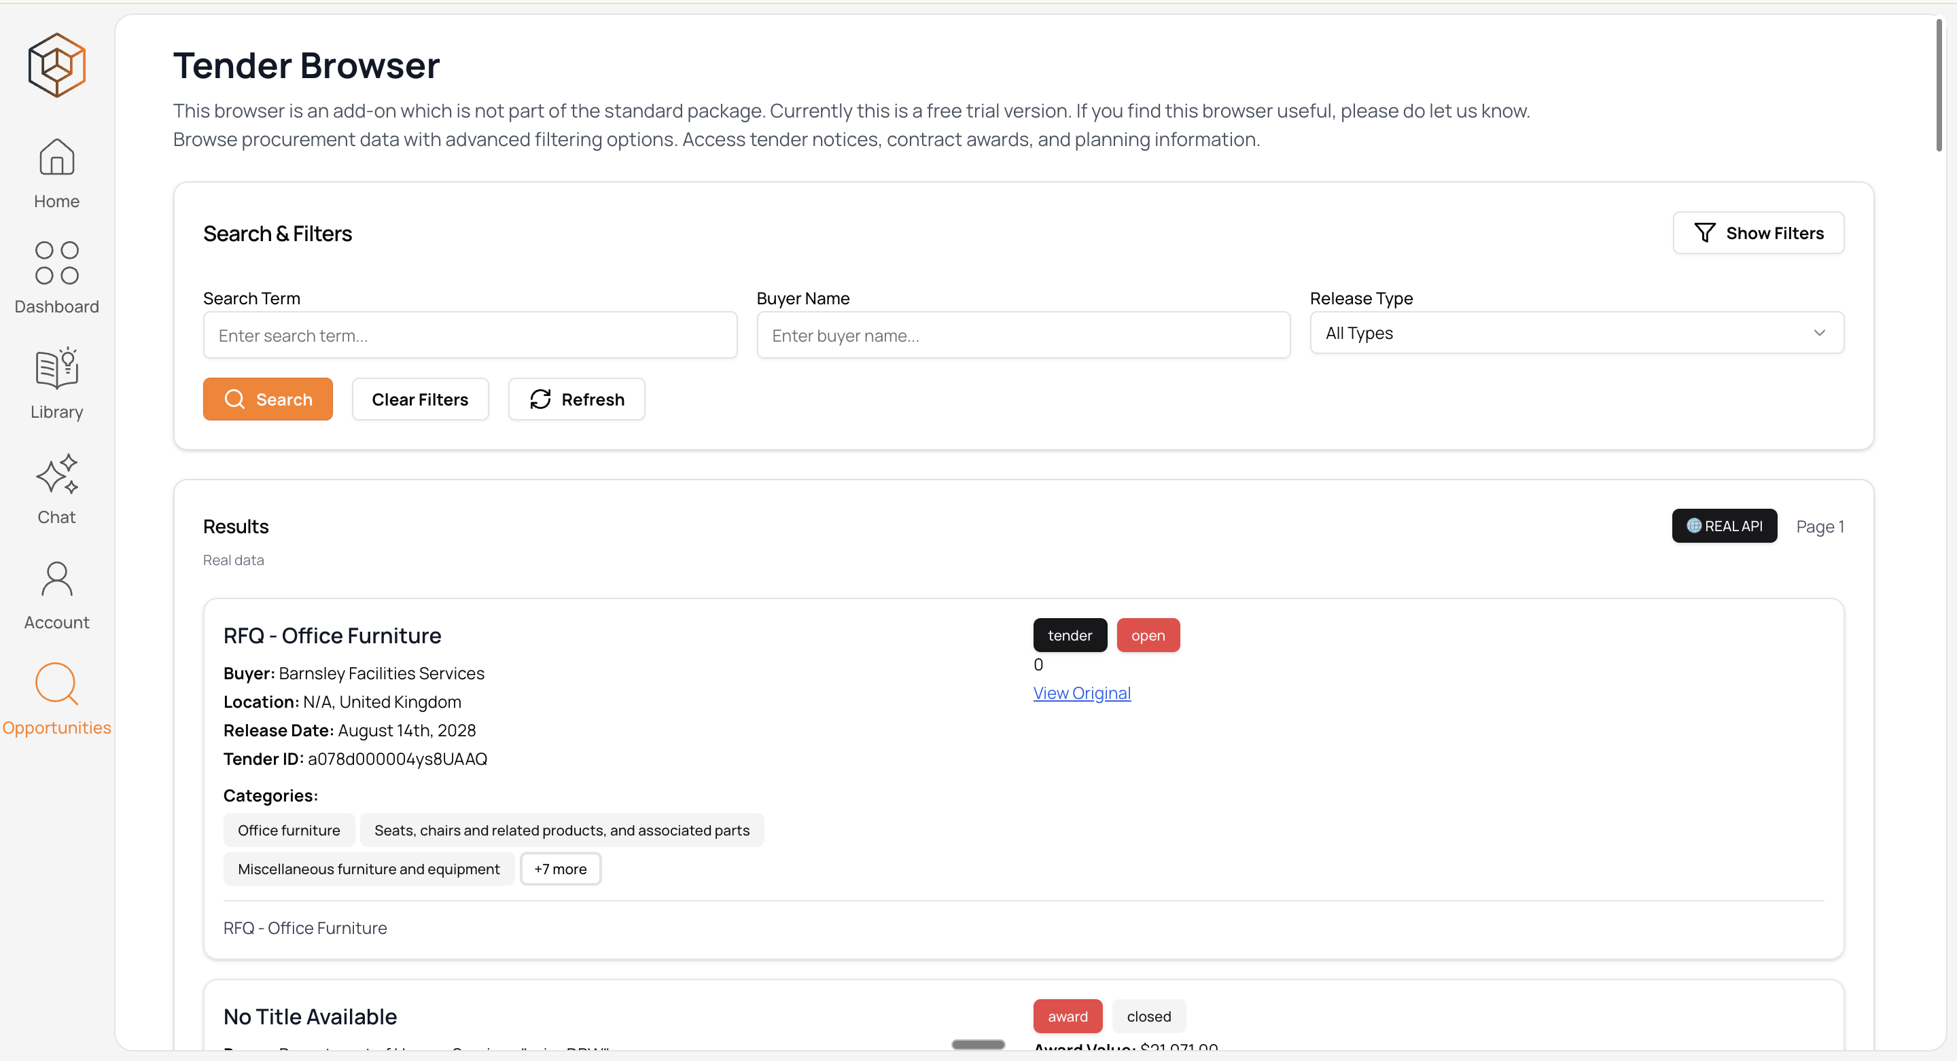Image resolution: width=1957 pixels, height=1061 pixels.
Task: Click the funnel icon in Show Filters
Action: pos(1705,233)
